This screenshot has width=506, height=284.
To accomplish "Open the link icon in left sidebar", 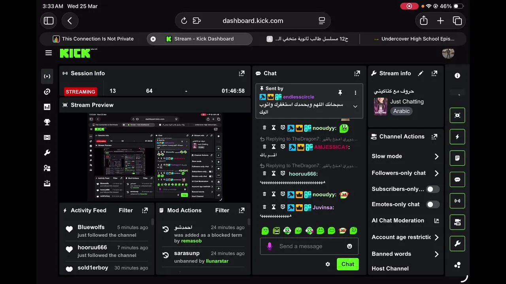I will click(47, 92).
